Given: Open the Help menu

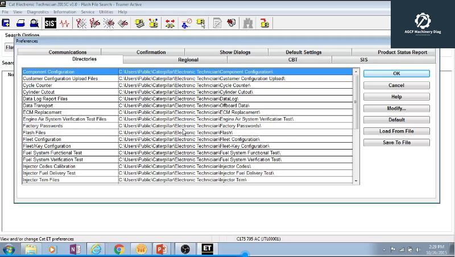Looking at the screenshot, I should coord(122,12).
